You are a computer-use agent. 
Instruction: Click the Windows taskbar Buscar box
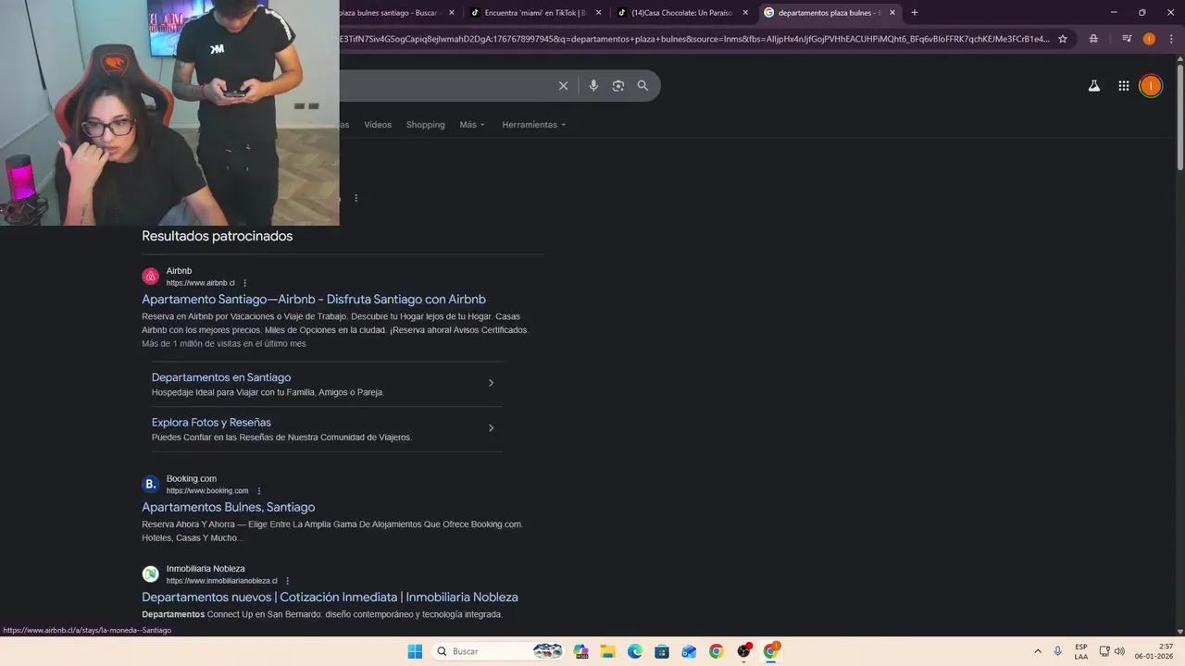point(496,651)
